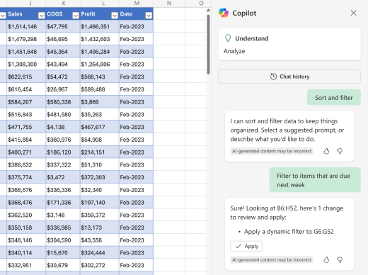Select cell with COGS $45,364
The image size is (368, 275).
point(63,52)
